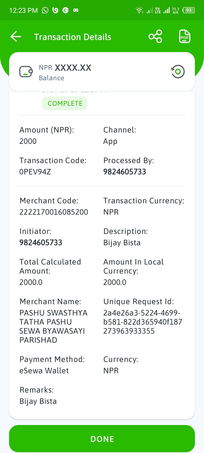Image resolution: width=204 pixels, height=453 pixels.
Task: Open the share transaction icon
Action: pos(155,37)
